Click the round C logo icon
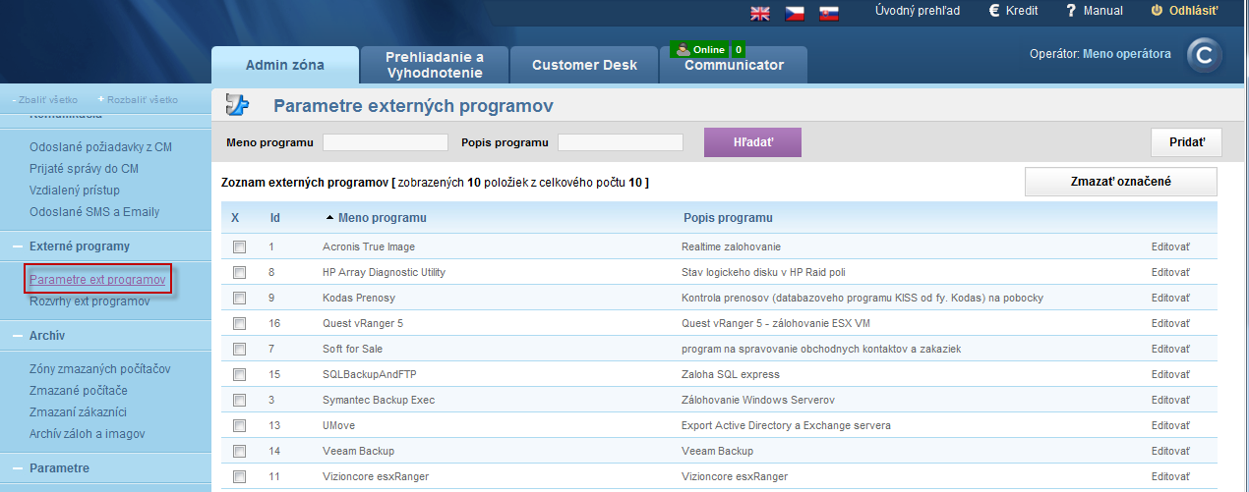The image size is (1249, 492). click(1205, 56)
